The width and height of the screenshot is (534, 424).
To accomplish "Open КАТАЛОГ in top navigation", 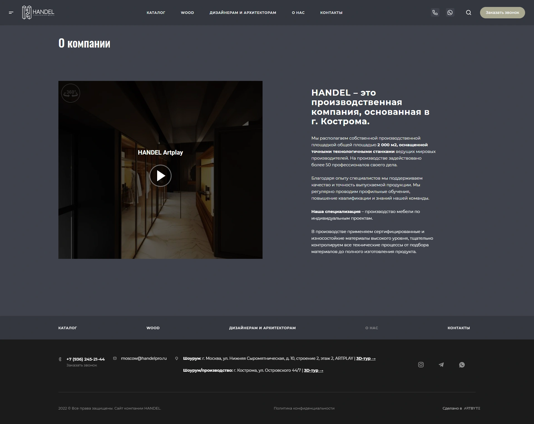I will coord(156,13).
